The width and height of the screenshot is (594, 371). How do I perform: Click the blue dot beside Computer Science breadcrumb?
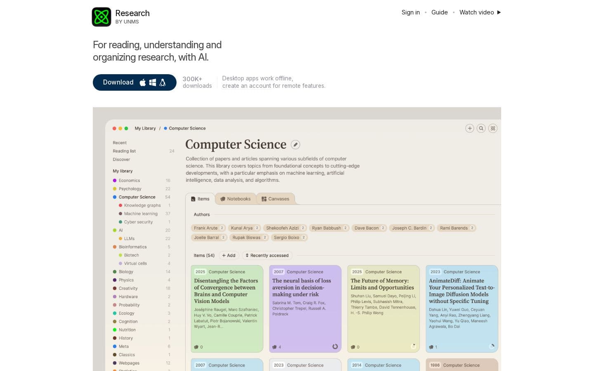[x=165, y=128]
